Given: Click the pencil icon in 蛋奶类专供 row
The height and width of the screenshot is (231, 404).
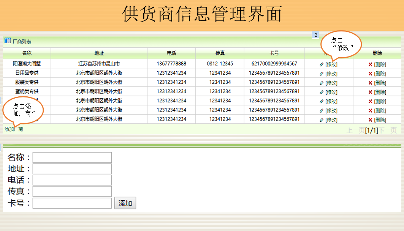Looking at the screenshot, I should click(x=322, y=92).
